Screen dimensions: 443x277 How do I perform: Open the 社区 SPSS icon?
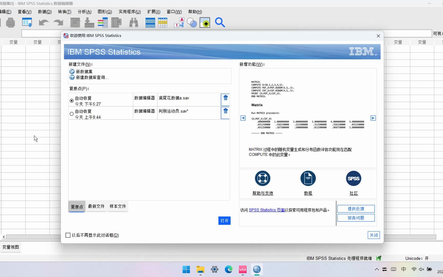pyautogui.click(x=354, y=179)
